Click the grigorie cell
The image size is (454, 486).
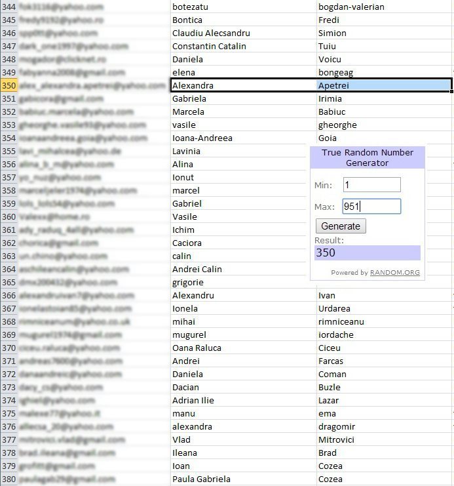pyautogui.click(x=244, y=283)
